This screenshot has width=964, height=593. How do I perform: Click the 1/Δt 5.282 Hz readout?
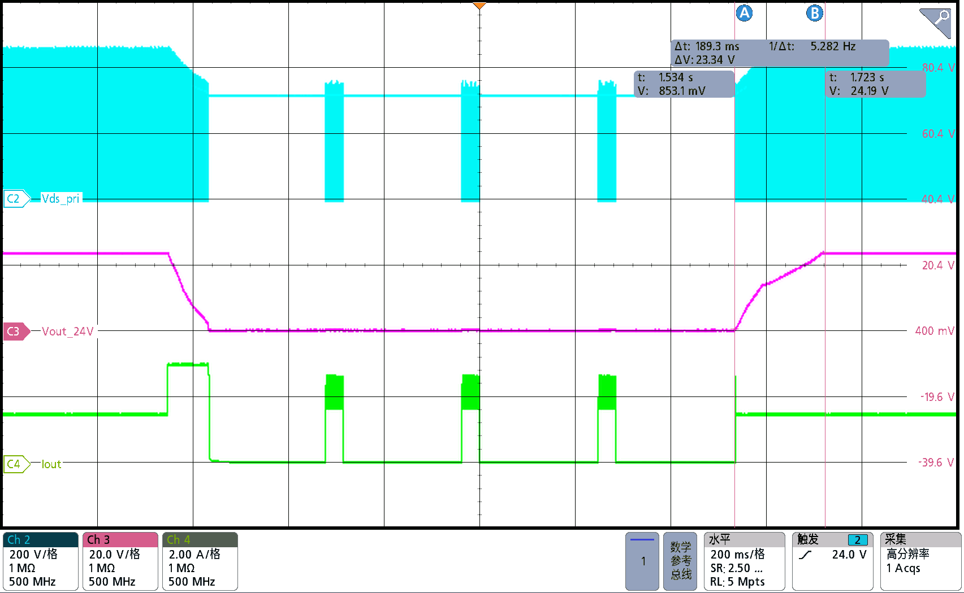812,46
